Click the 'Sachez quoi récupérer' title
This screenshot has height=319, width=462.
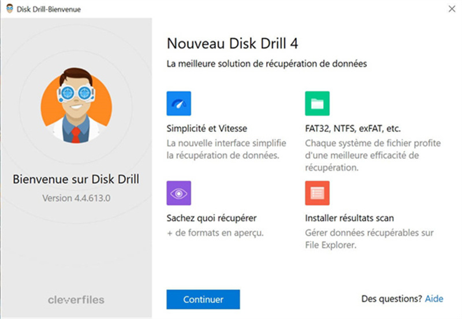coord(211,218)
